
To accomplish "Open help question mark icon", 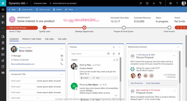I will pyautogui.click(x=177, y=3).
